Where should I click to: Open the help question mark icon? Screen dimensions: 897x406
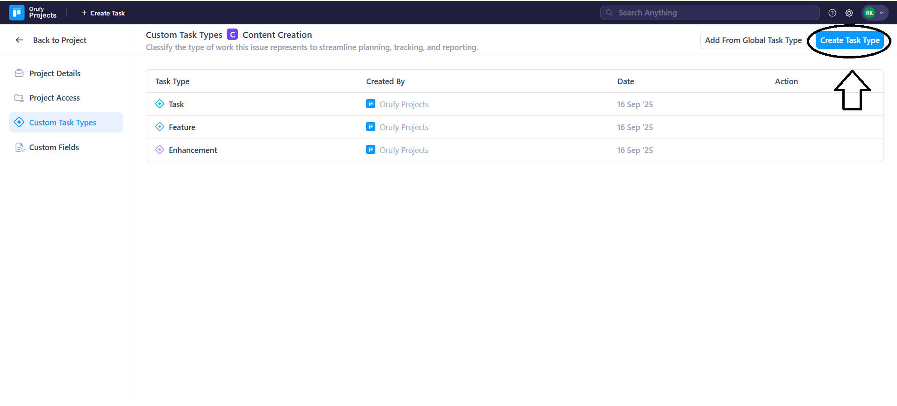point(832,13)
